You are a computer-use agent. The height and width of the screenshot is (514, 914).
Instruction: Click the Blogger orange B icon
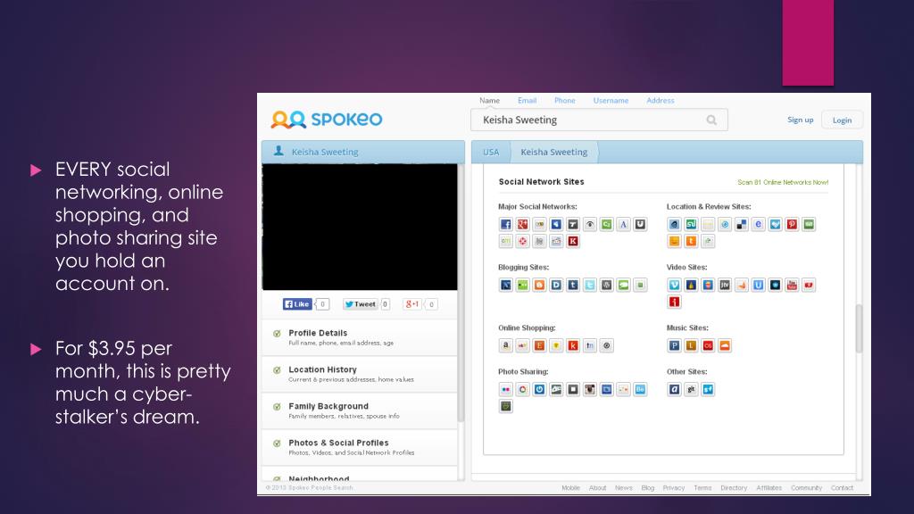[x=539, y=285]
